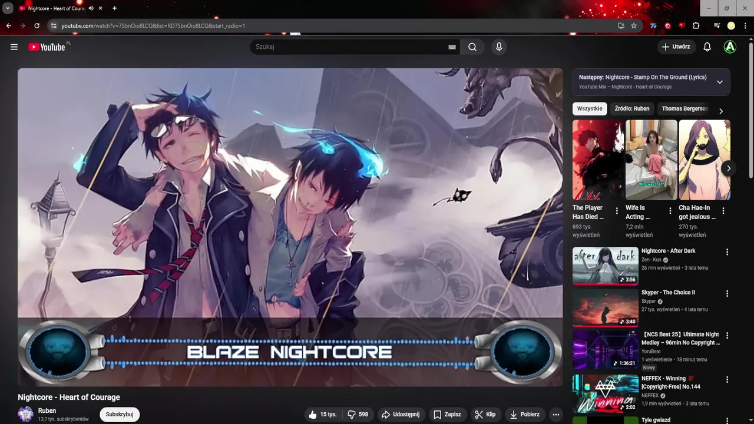Start voice search with the microphone

pos(499,47)
